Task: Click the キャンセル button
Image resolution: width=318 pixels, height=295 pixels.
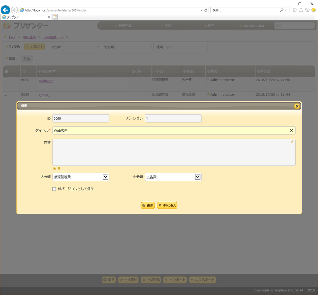Action: click(x=167, y=205)
